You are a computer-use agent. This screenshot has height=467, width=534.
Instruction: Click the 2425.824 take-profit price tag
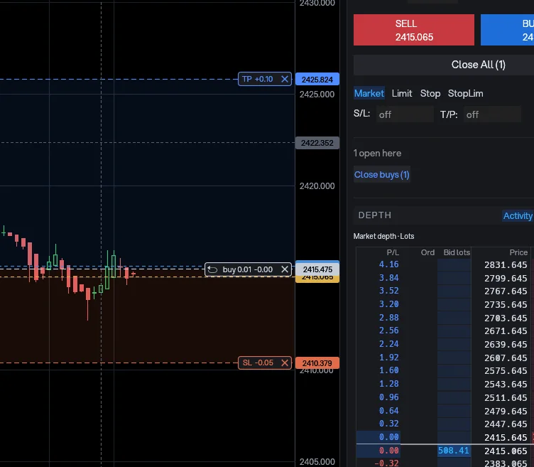pos(317,80)
